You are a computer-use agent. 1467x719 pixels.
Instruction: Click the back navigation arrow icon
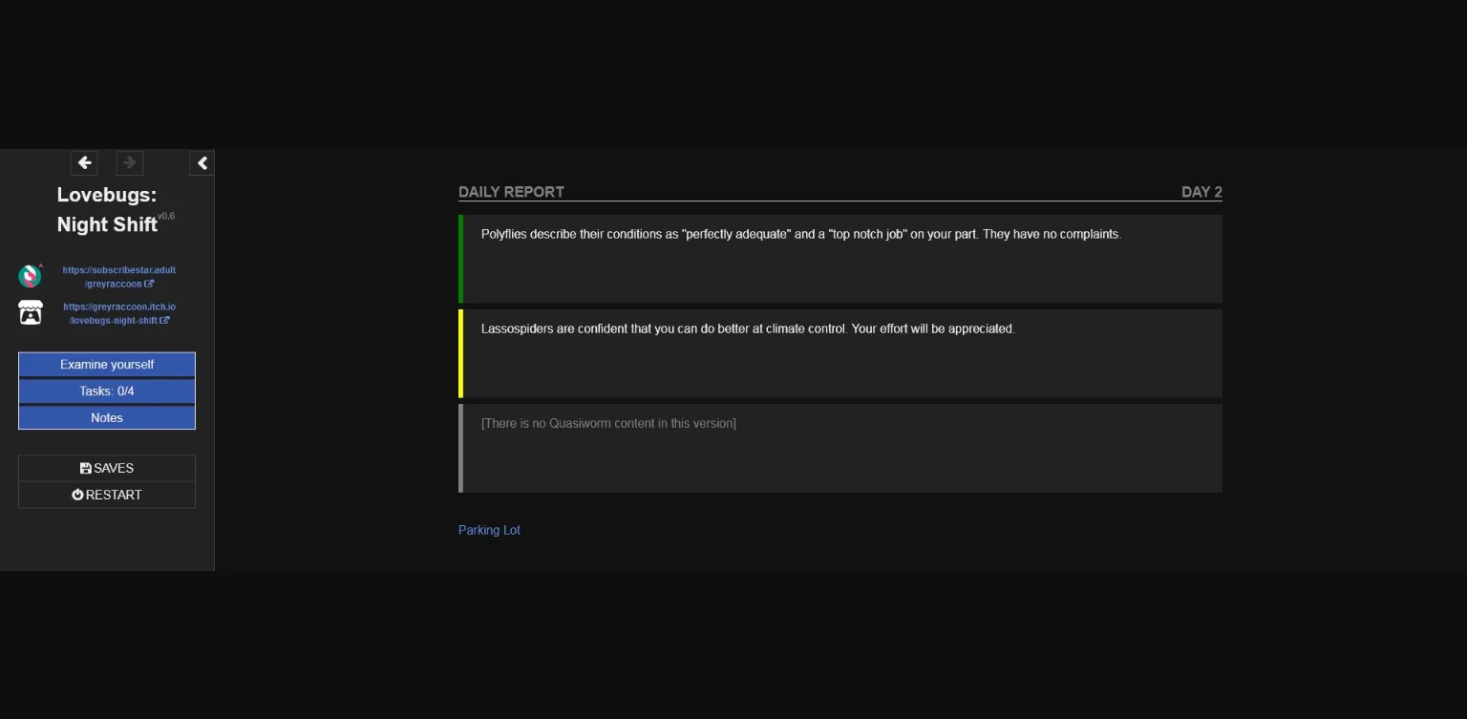coord(84,162)
